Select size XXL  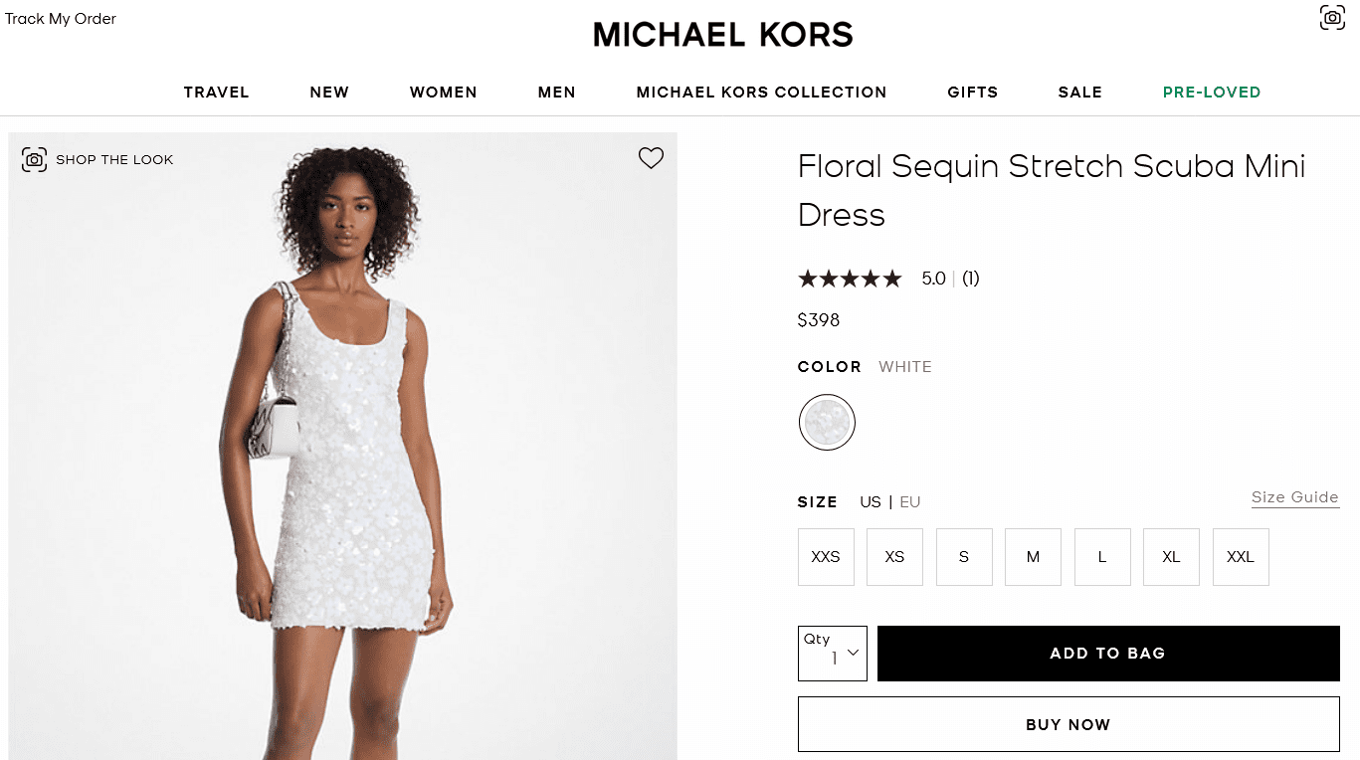1241,557
